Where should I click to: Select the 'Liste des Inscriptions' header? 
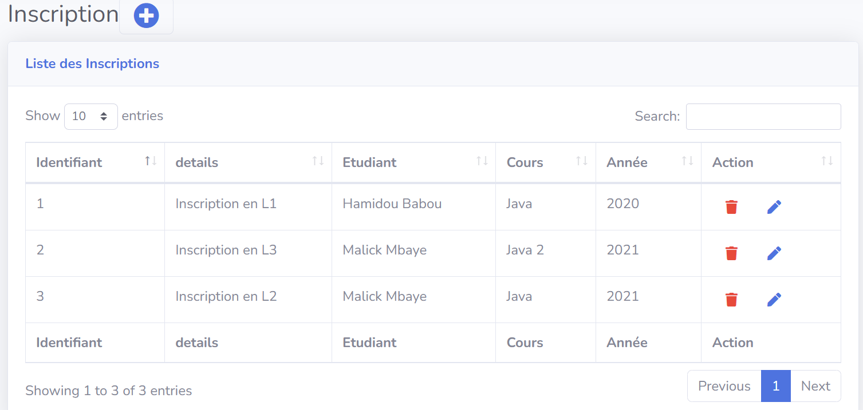point(92,63)
